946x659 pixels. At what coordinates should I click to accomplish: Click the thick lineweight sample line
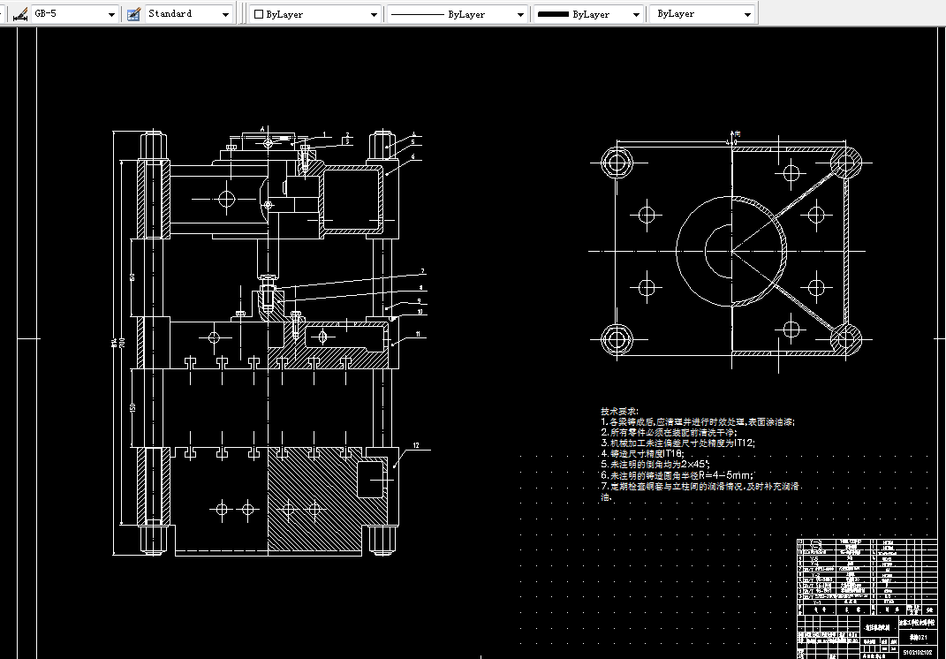tap(553, 14)
